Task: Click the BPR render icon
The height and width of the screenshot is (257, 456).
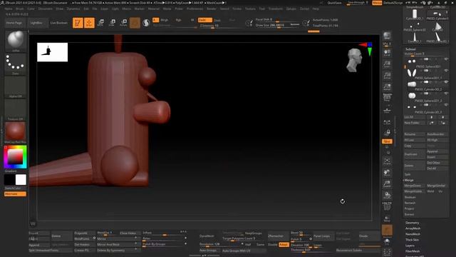Action: point(387,36)
